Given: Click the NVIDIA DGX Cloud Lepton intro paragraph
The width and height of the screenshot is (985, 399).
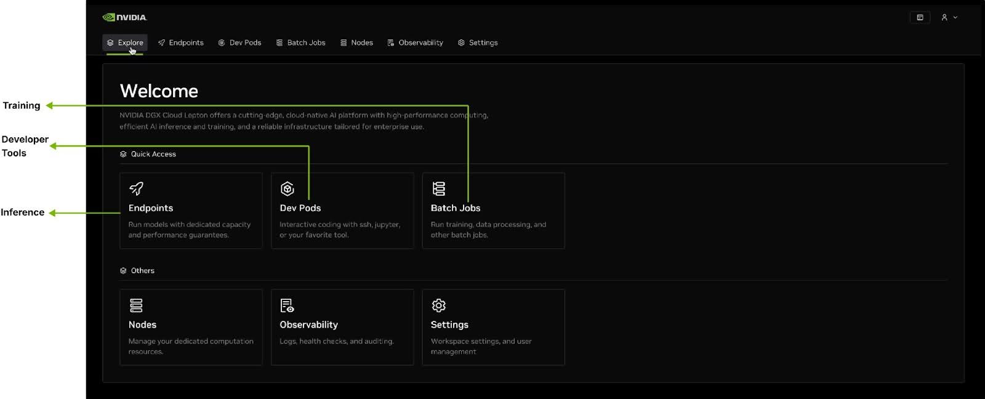Looking at the screenshot, I should pyautogui.click(x=304, y=121).
